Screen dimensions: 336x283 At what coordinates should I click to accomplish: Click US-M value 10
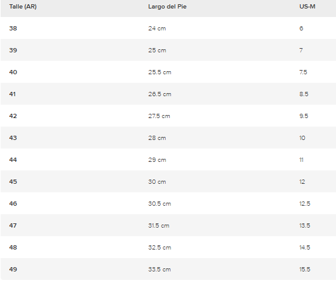303,138
